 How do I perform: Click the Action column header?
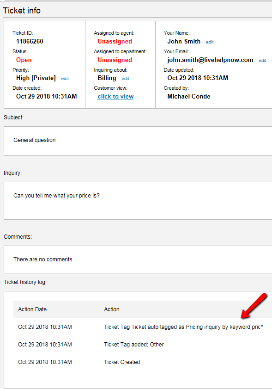click(112, 309)
